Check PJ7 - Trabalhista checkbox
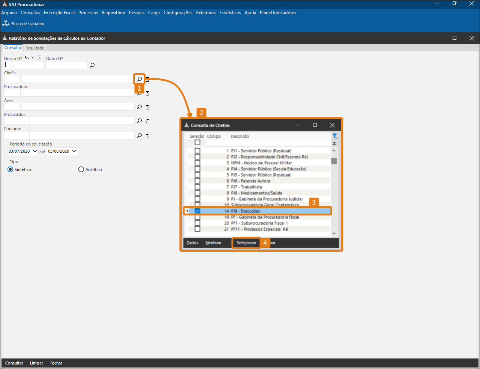The image size is (480, 369). tap(198, 187)
